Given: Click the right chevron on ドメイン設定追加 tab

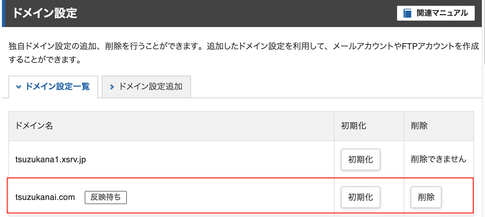Looking at the screenshot, I should point(112,87).
